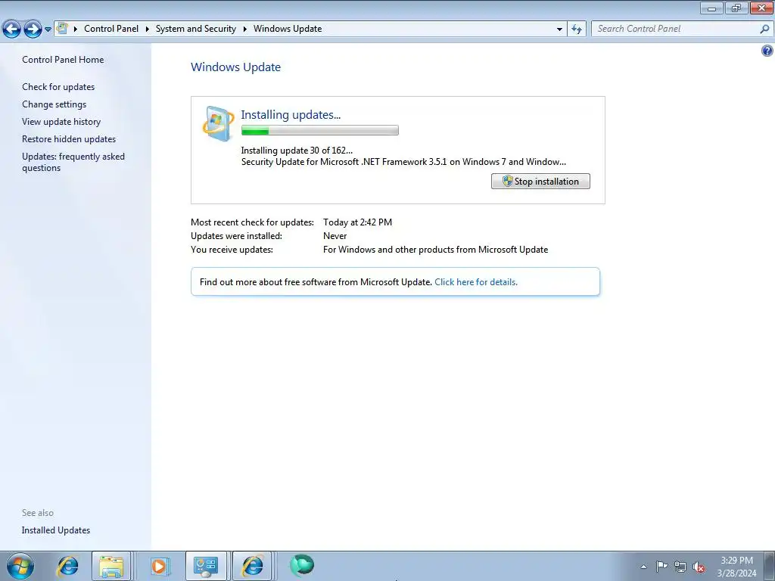This screenshot has height=581, width=775.
Task: Click the Stop installation button
Action: pyautogui.click(x=540, y=182)
